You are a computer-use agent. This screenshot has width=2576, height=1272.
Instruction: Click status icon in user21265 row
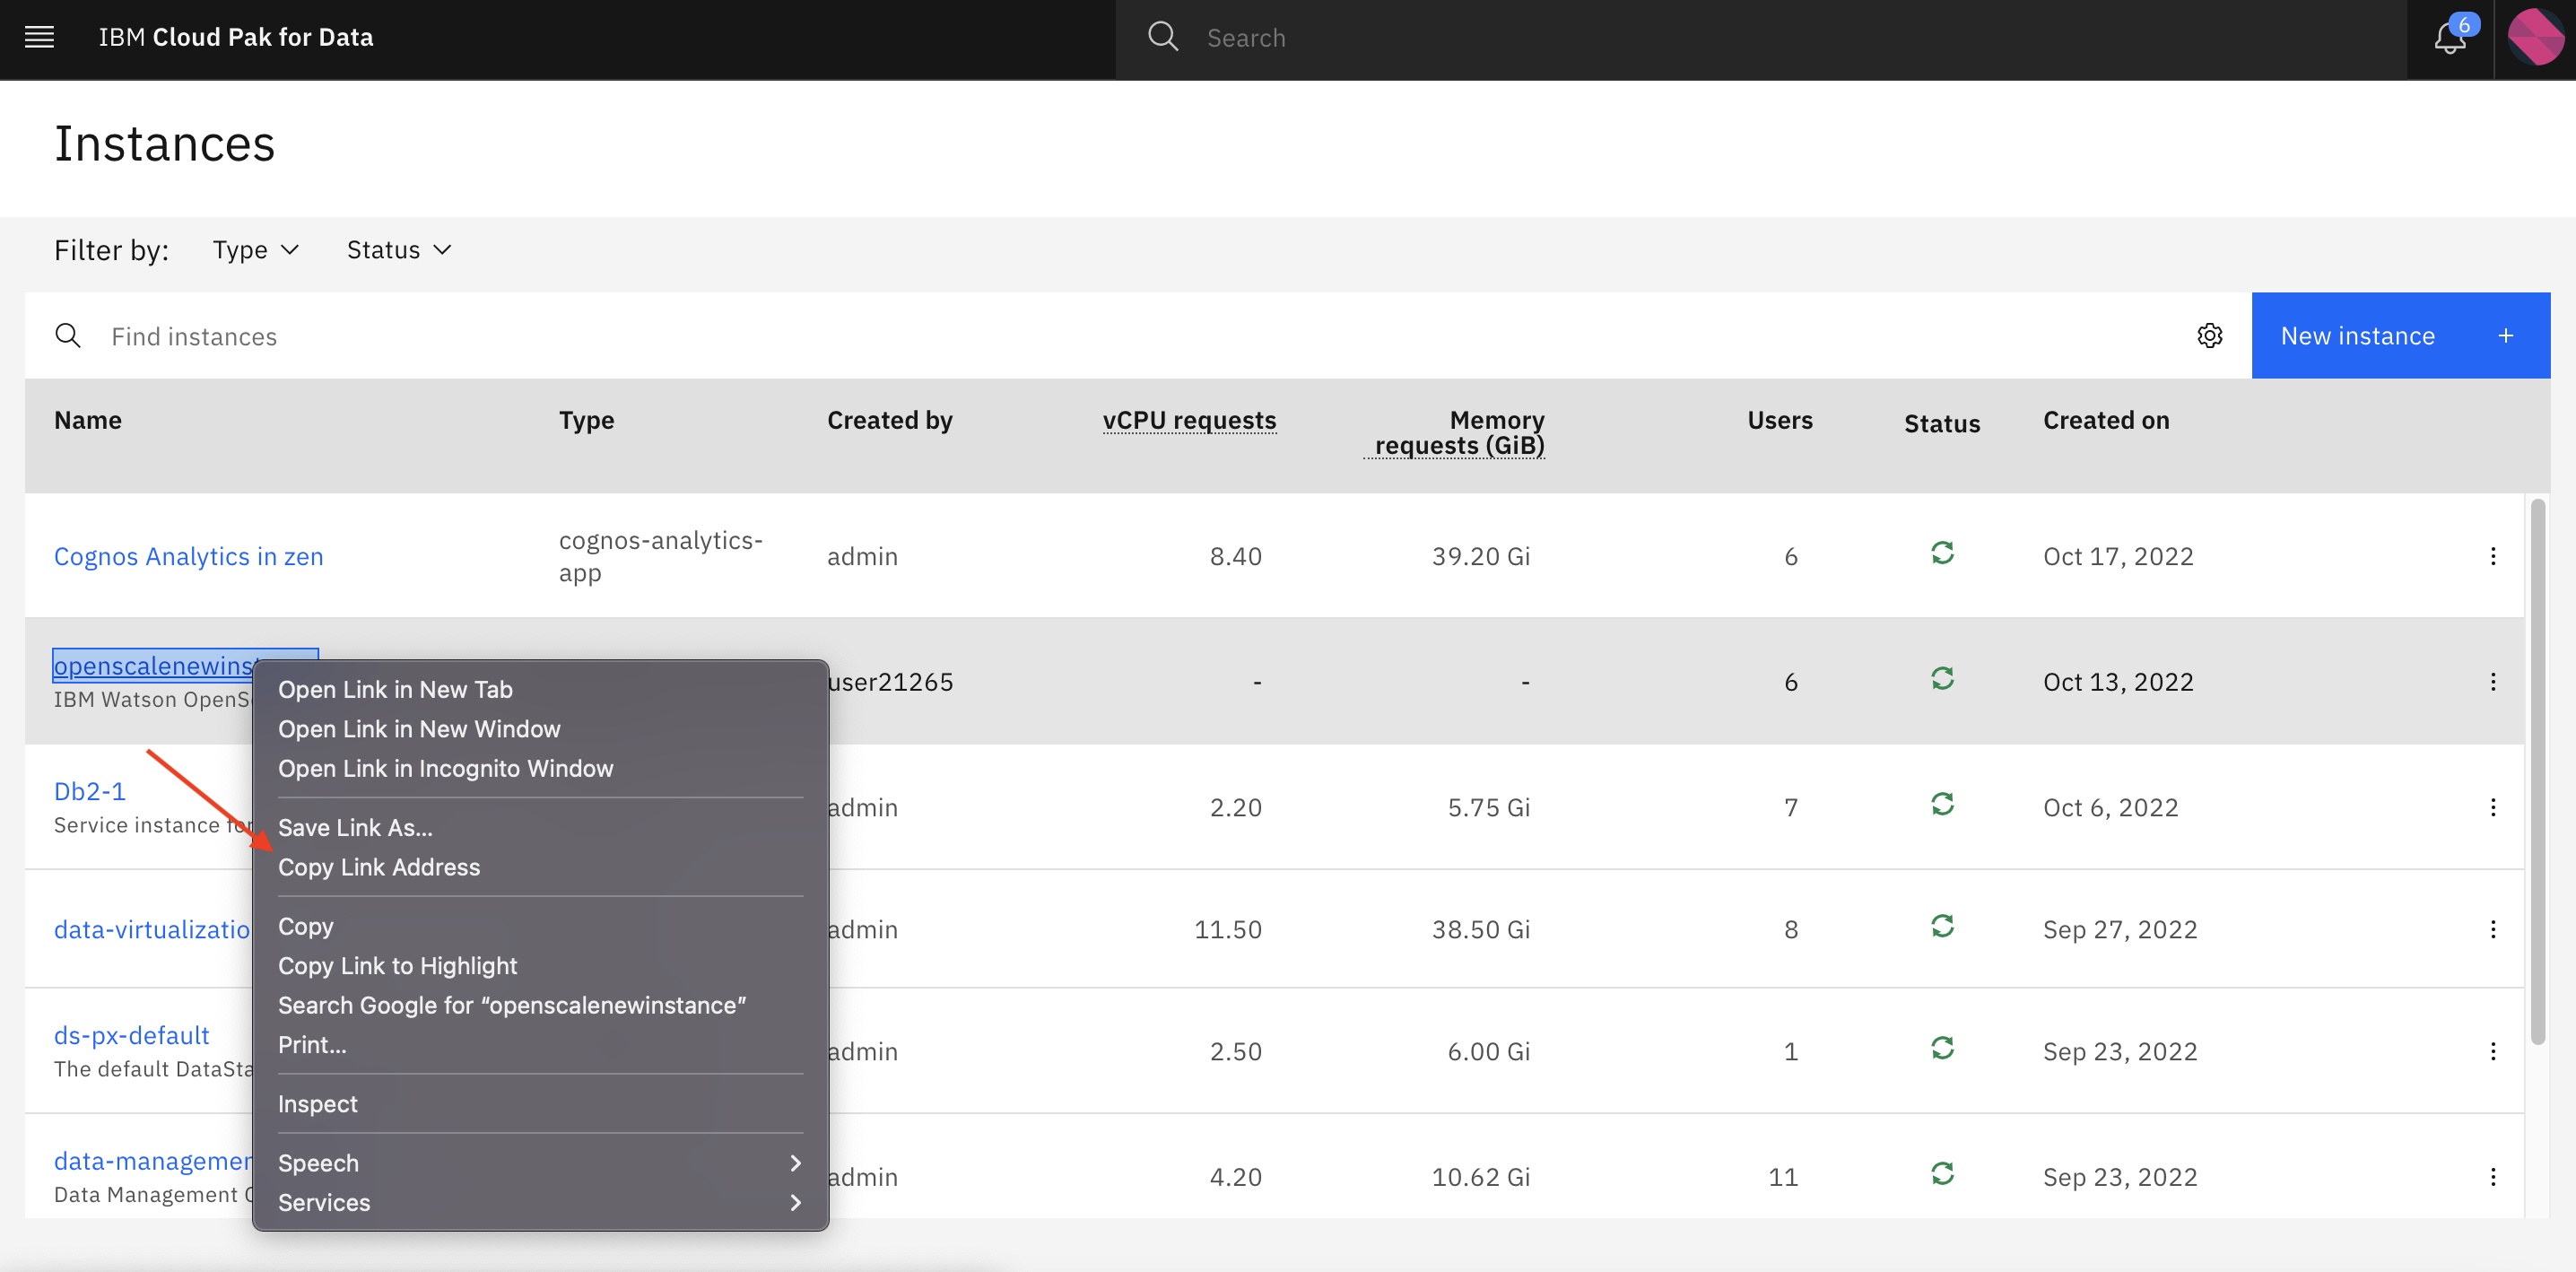(1941, 679)
